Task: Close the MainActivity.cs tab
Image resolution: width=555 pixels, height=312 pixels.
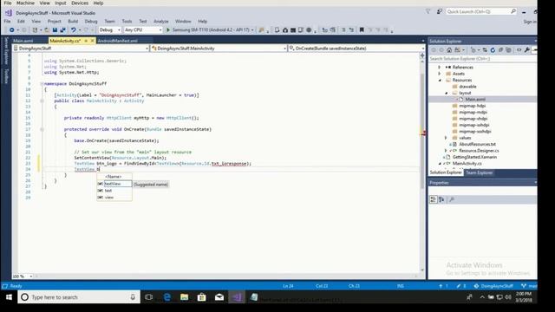Action: tap(93, 41)
